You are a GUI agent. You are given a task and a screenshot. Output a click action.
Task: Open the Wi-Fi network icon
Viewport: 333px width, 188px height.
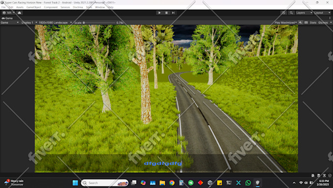click(301, 183)
